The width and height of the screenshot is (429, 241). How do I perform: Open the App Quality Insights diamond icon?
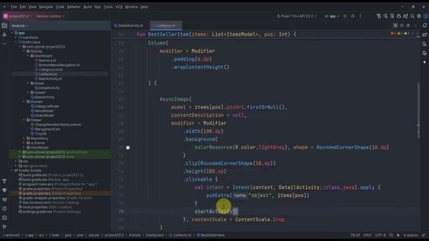point(5,190)
